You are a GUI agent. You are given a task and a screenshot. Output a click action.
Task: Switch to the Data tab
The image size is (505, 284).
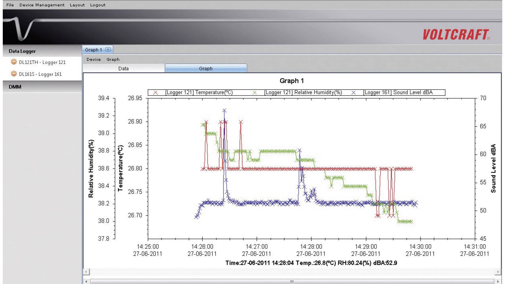click(124, 68)
